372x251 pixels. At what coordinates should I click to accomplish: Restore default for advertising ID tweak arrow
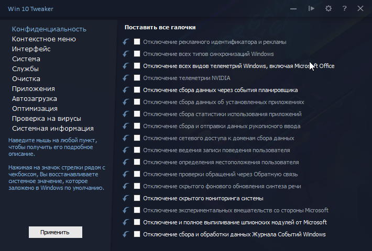coord(126,42)
